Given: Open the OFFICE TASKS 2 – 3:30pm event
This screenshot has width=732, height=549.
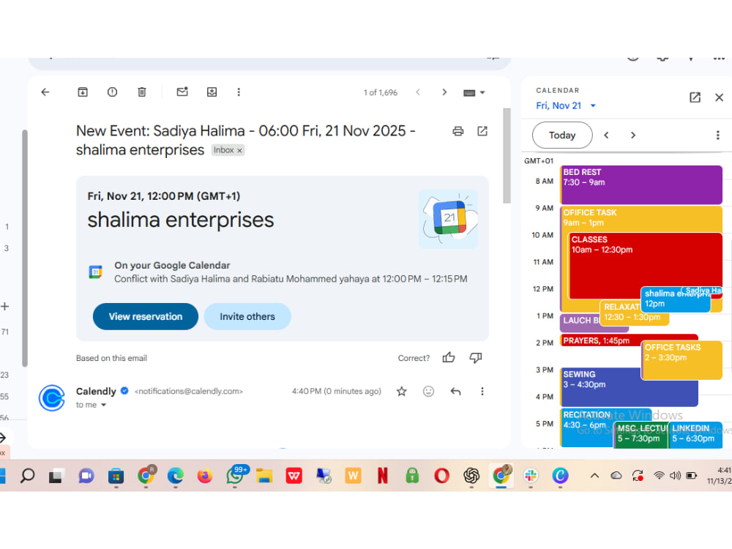Looking at the screenshot, I should (682, 359).
